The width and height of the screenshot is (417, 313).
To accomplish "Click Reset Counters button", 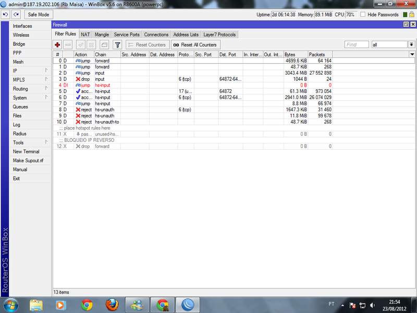I will click(148, 45).
